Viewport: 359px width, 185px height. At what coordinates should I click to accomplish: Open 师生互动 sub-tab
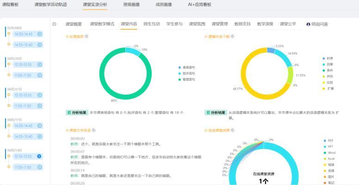152,24
